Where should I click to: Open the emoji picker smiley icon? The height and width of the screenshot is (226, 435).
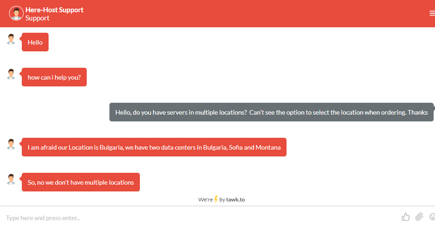[432, 216]
